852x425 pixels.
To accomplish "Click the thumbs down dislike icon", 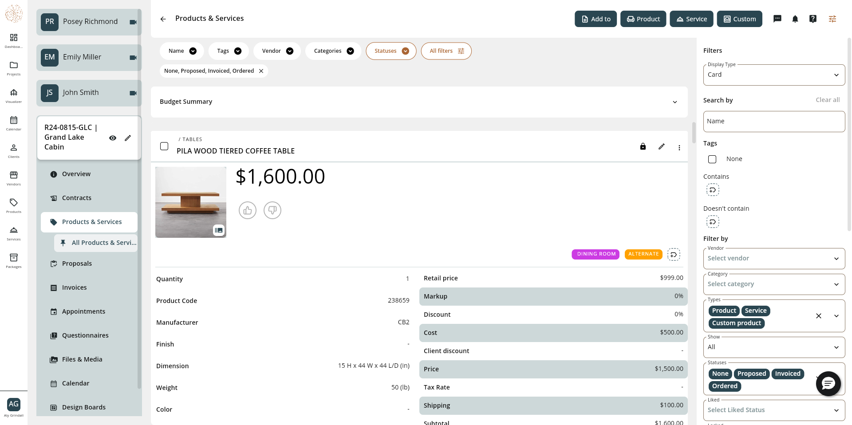I will pos(272,210).
